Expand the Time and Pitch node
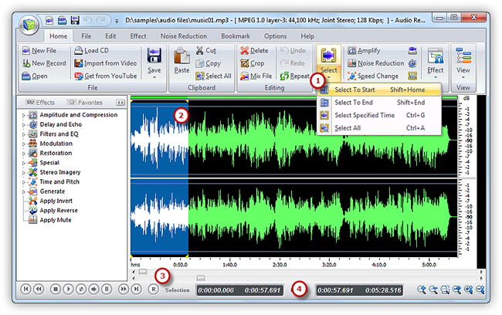Image resolution: width=502 pixels, height=315 pixels. (x=23, y=182)
